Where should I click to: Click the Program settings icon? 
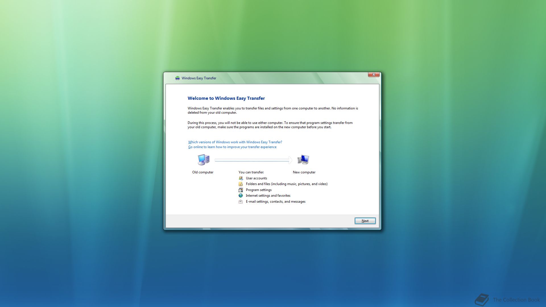241,190
